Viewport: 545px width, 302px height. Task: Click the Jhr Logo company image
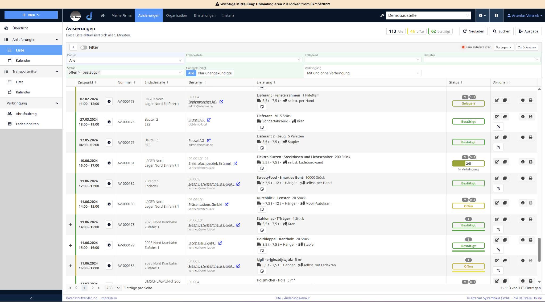click(76, 16)
